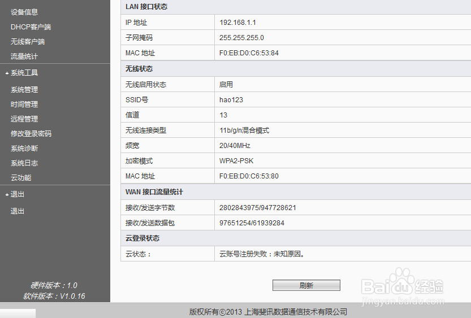
Task: Click the 无线状态 section header
Action: [139, 69]
